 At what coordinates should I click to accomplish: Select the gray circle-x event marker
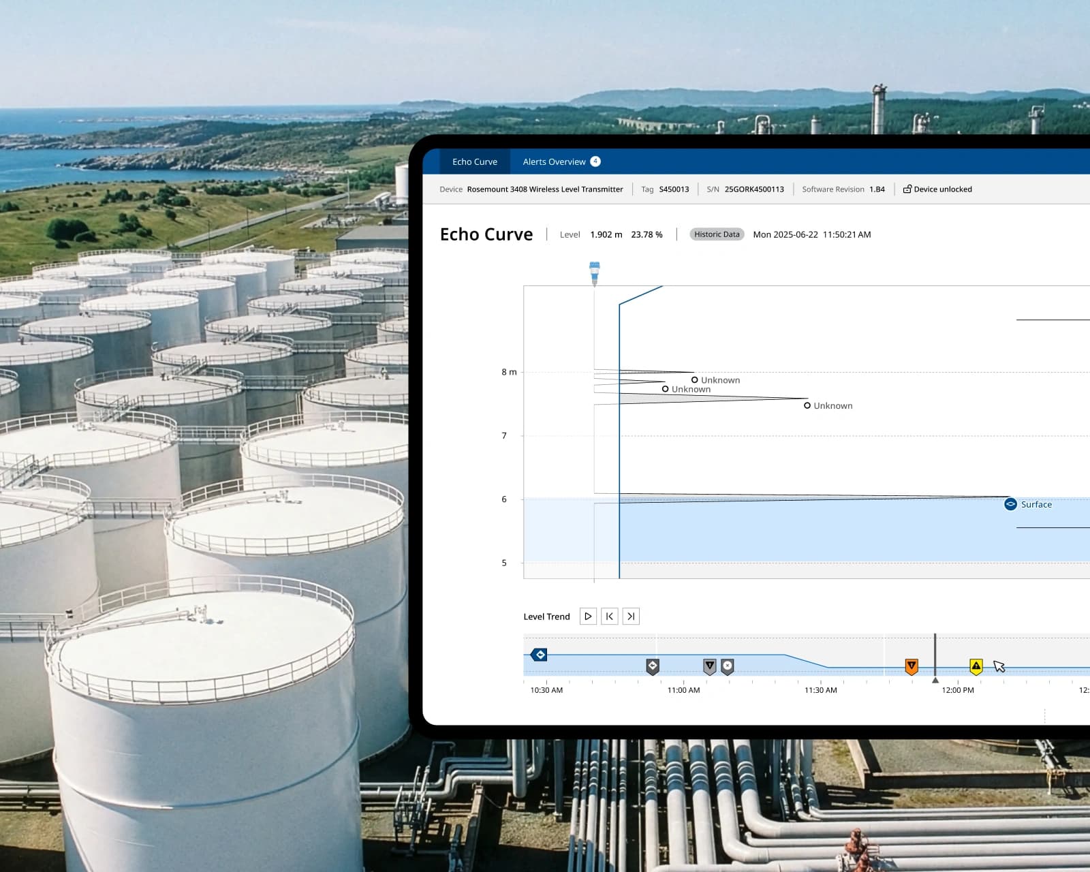728,666
